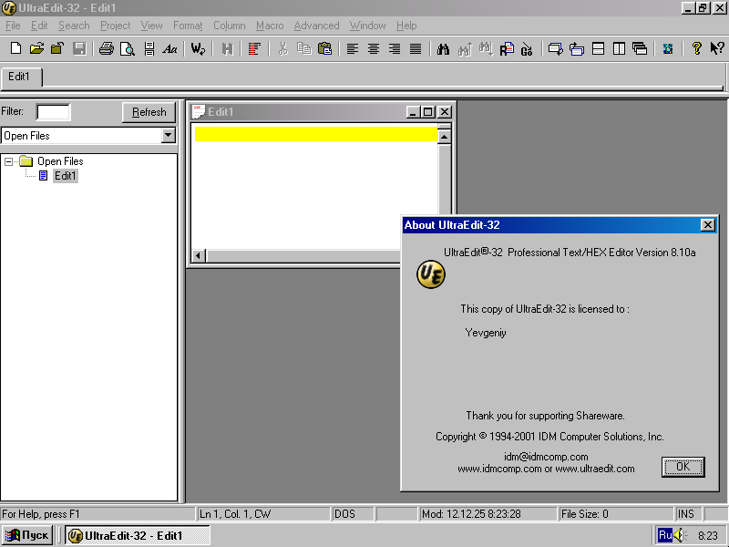Screen dimensions: 729x547
Task: Click the Find Next icon
Action: click(x=486, y=48)
